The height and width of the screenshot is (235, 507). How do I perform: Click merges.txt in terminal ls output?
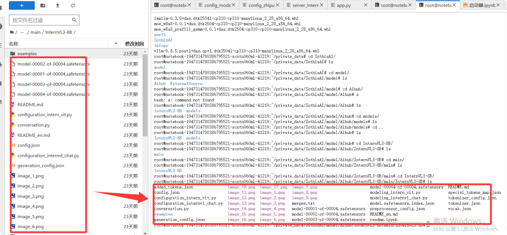(x=303, y=204)
